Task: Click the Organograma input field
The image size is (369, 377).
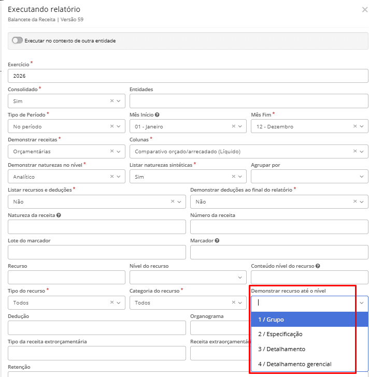Action: 221,328
